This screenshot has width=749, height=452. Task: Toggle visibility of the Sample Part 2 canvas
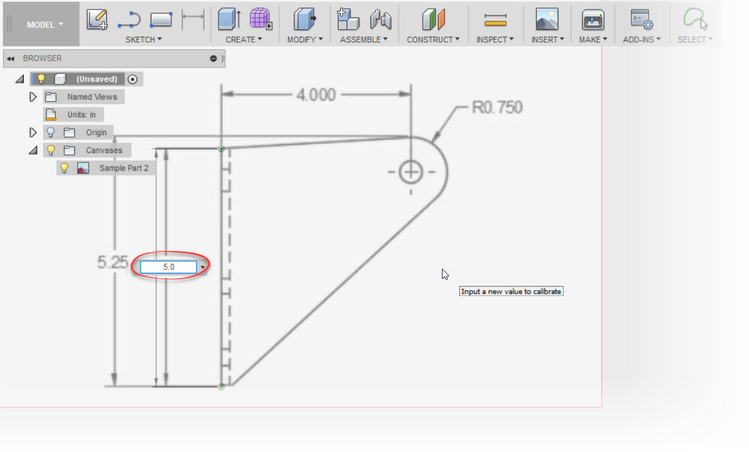coord(64,168)
